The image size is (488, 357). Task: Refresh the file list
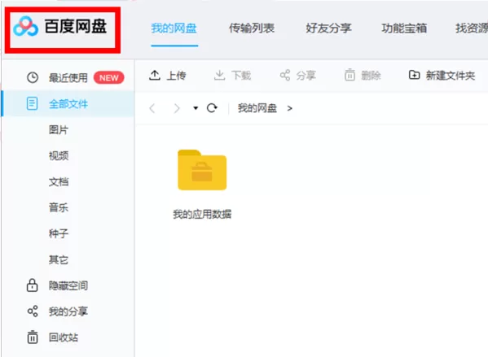pos(212,108)
